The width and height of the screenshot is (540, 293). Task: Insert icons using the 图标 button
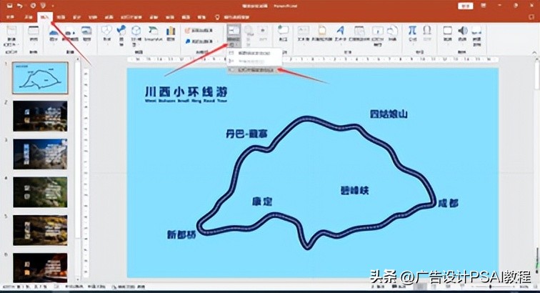point(121,34)
